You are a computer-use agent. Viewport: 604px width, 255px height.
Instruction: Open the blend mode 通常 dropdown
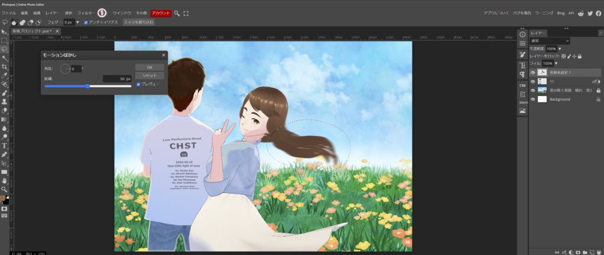tap(549, 41)
